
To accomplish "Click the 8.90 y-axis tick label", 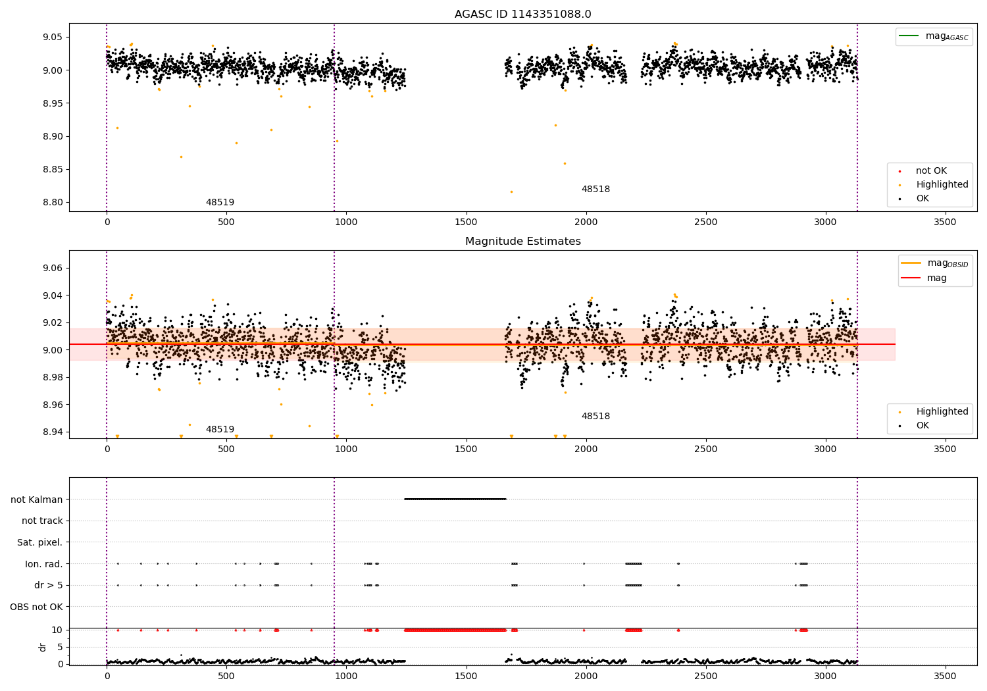I will (53, 136).
